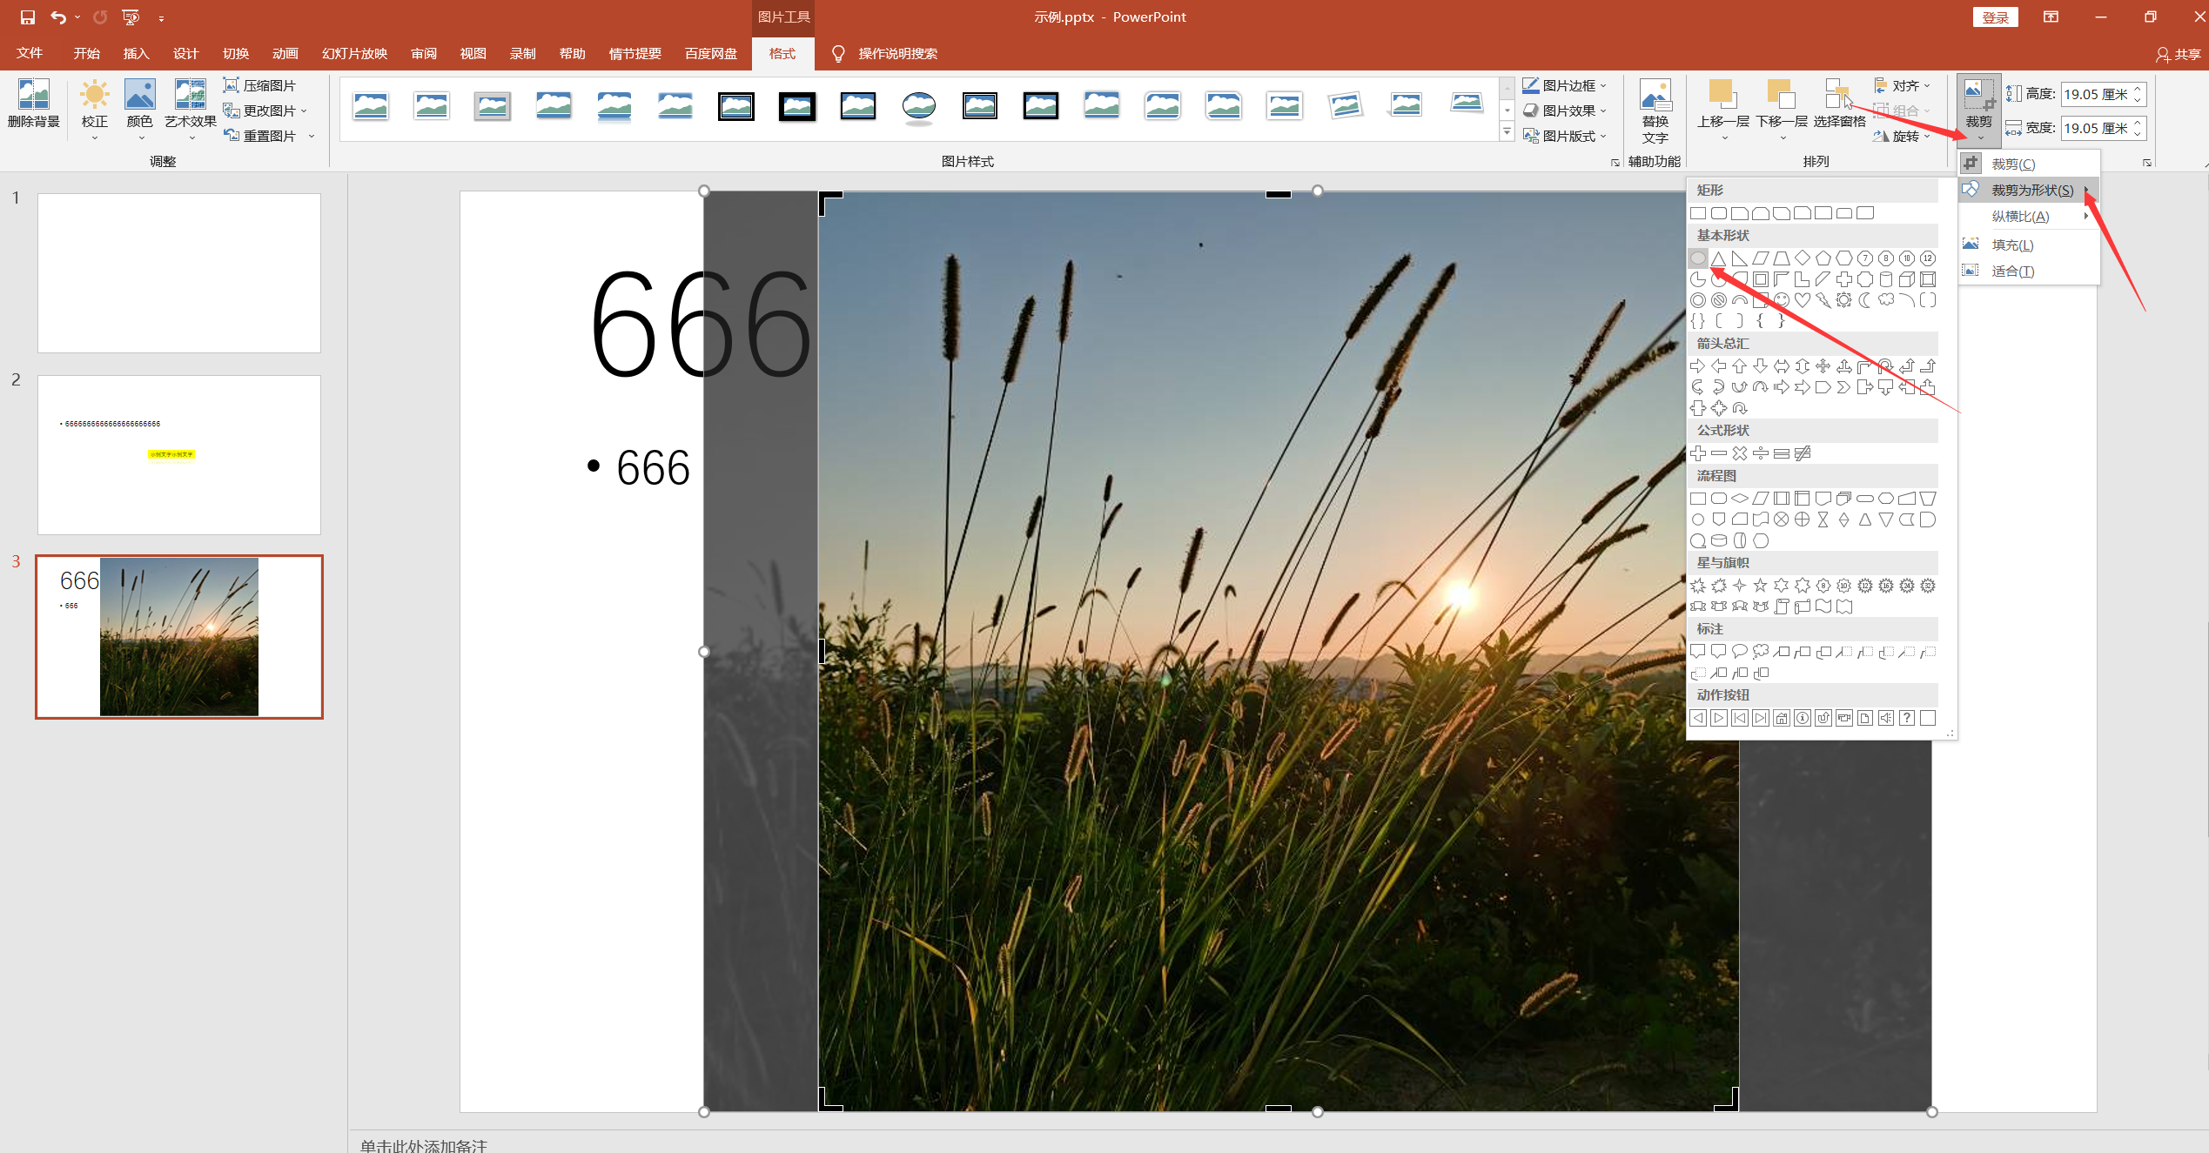Image resolution: width=2209 pixels, height=1153 pixels.
Task: Open the 旋转 rotate dropdown
Action: click(1903, 136)
